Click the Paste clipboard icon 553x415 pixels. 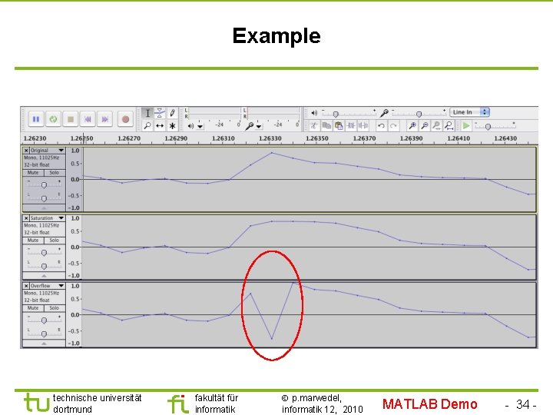(x=339, y=125)
